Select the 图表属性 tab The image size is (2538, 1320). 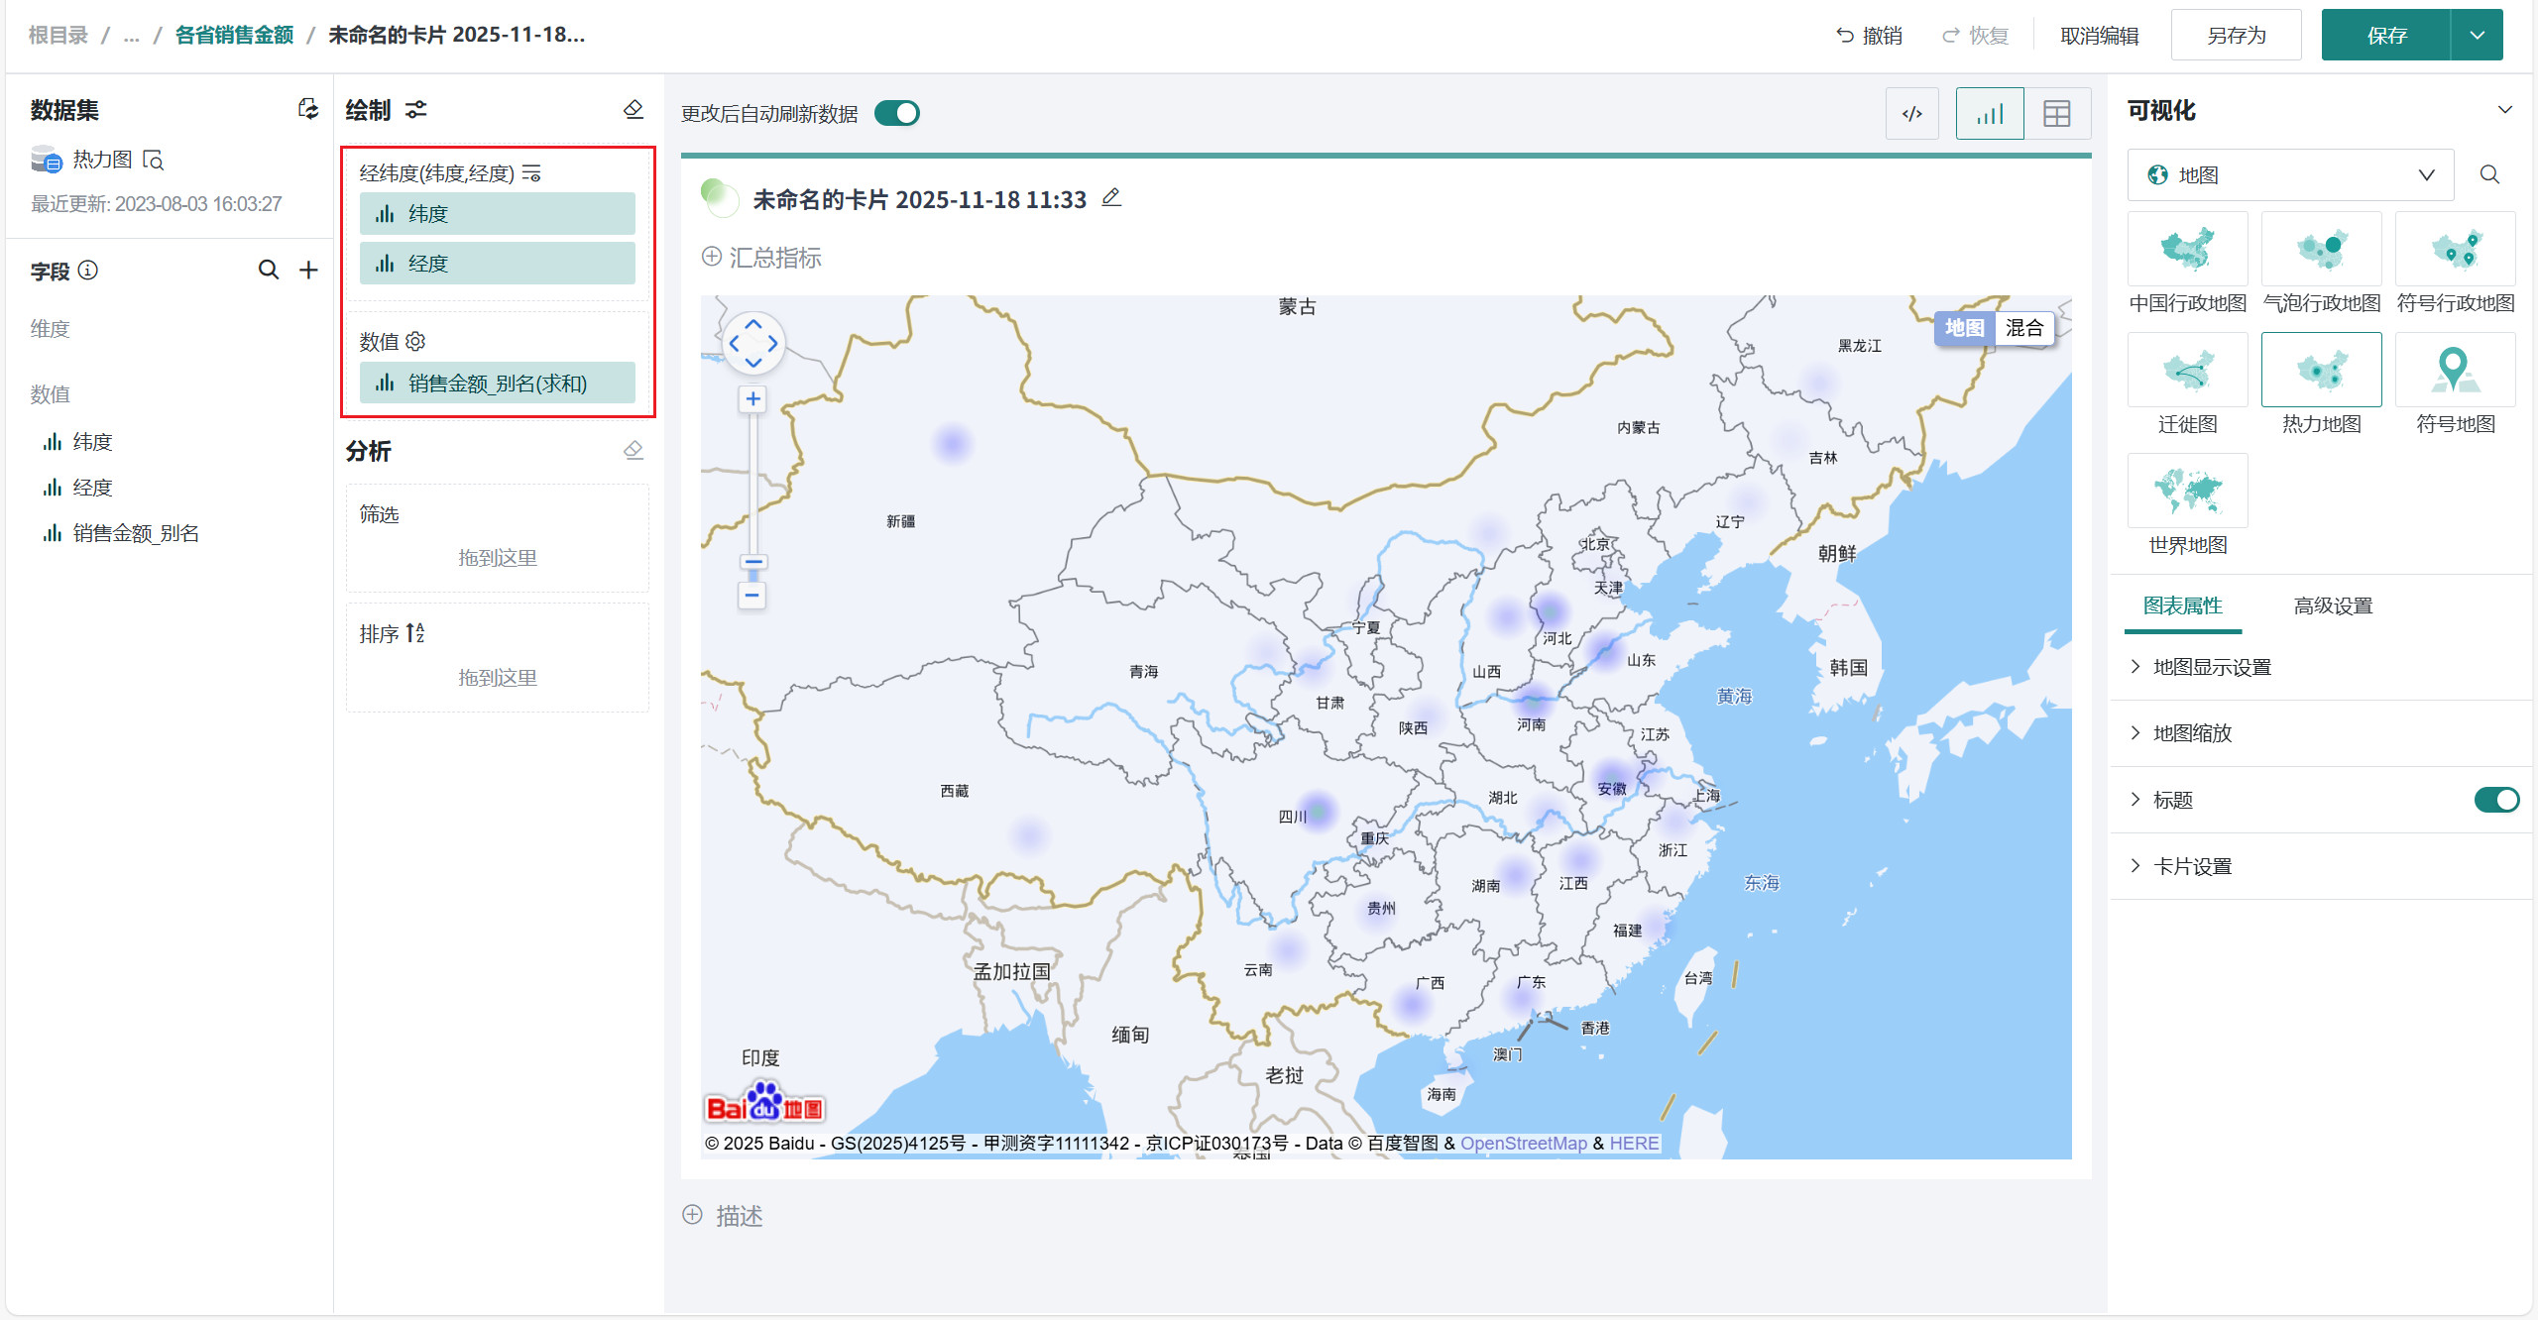point(2182,605)
